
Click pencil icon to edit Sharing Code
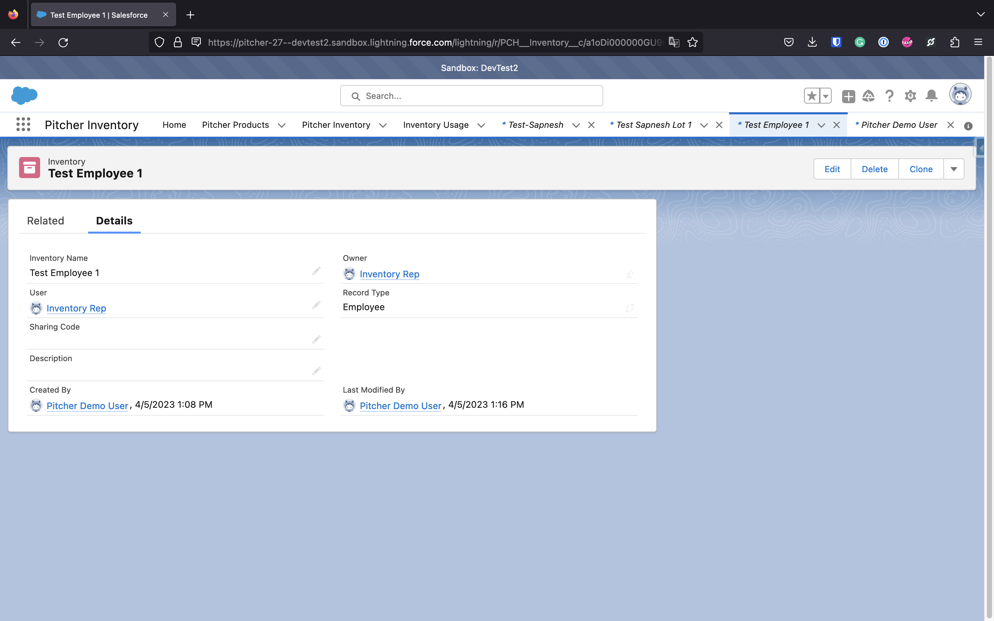[x=316, y=340]
